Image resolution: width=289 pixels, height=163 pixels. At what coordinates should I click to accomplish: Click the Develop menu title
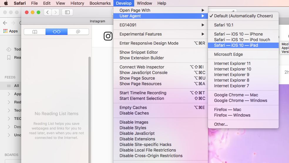124,3
